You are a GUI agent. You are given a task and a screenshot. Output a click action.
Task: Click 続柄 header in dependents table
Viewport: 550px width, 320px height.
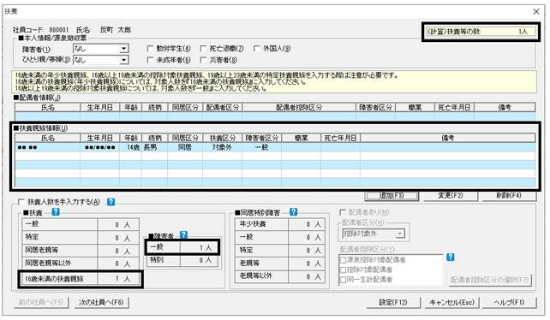click(154, 138)
